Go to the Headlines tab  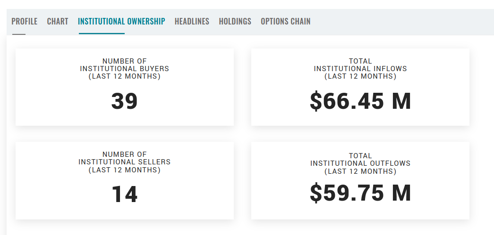coord(192,22)
